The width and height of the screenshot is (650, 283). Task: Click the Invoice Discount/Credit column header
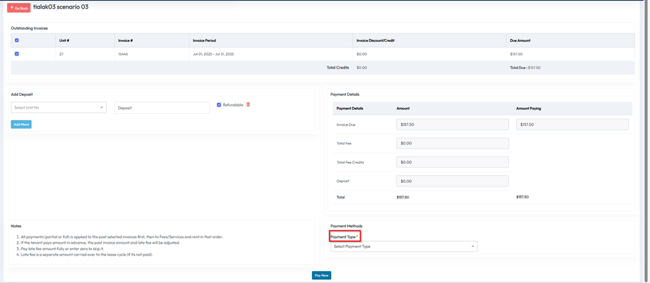click(x=375, y=41)
